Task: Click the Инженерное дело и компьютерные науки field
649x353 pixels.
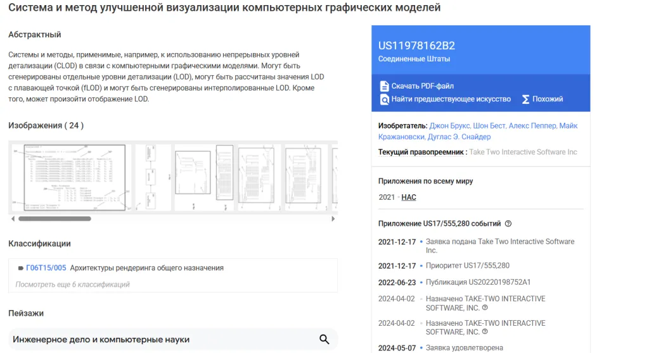Action: click(x=158, y=340)
